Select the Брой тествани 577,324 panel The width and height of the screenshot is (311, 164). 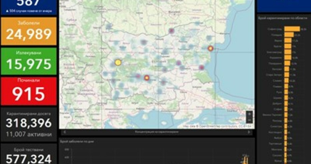pos(29,154)
